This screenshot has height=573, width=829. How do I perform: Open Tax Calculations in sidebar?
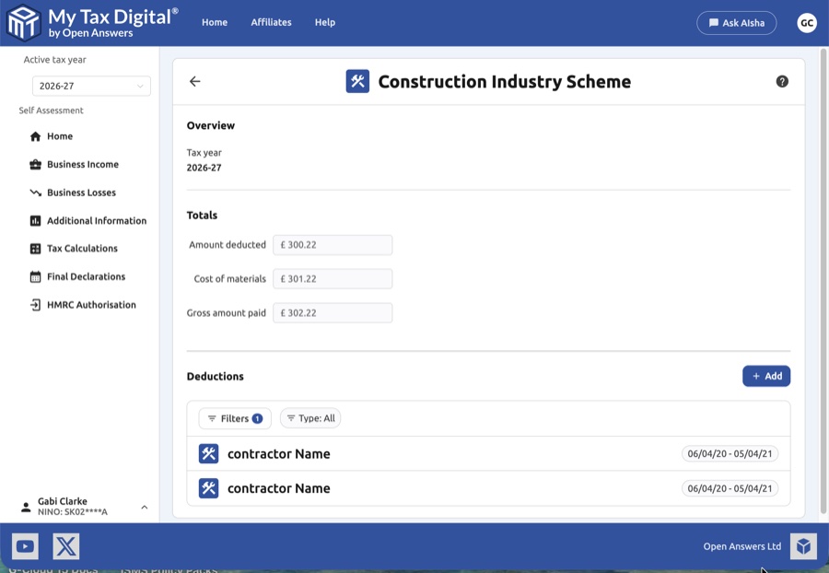[82, 249]
